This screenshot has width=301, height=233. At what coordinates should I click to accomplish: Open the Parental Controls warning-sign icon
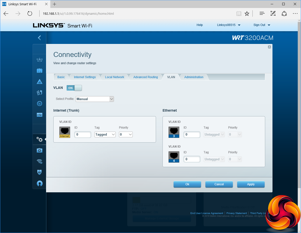(40, 82)
